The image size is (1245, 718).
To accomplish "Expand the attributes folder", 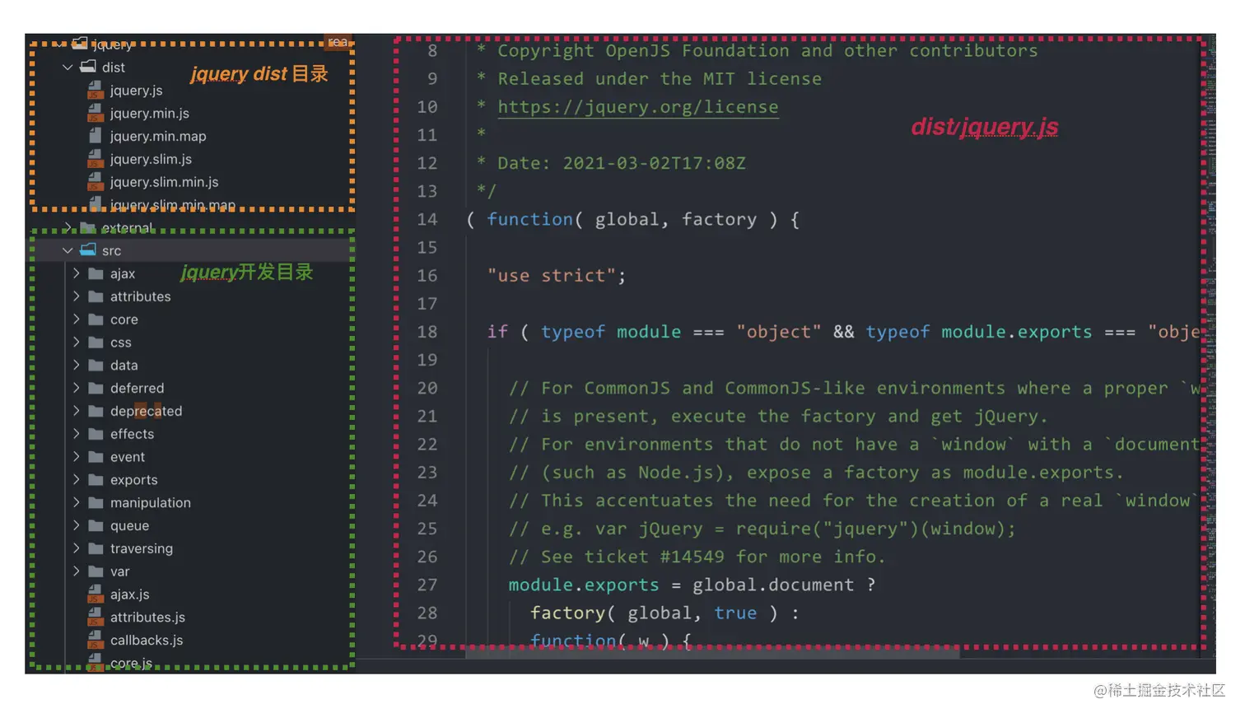I will tap(76, 296).
